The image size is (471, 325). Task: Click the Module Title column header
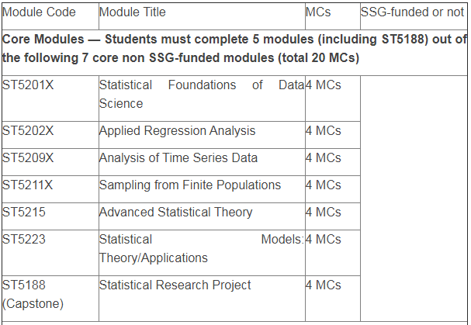pyautogui.click(x=133, y=12)
